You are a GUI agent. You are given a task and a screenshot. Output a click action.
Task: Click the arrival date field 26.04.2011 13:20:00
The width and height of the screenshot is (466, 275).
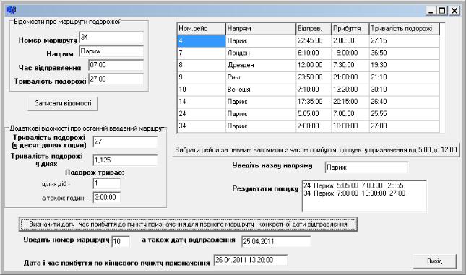pyautogui.click(x=251, y=260)
